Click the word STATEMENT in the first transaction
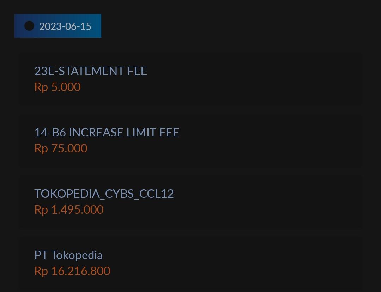The image size is (381, 292). (91, 71)
